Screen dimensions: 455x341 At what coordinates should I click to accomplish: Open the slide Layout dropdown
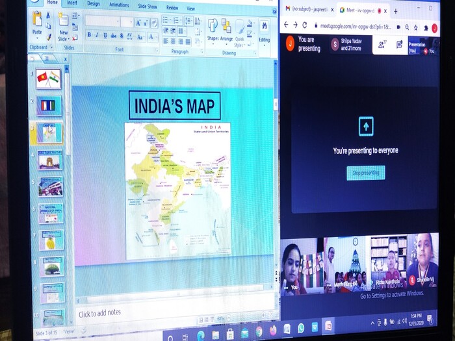point(75,16)
